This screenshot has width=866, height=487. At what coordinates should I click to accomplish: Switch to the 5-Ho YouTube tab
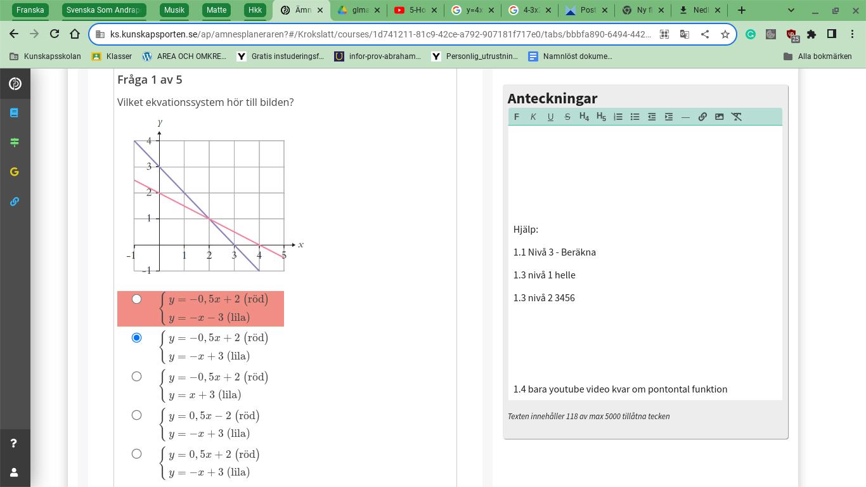(417, 10)
